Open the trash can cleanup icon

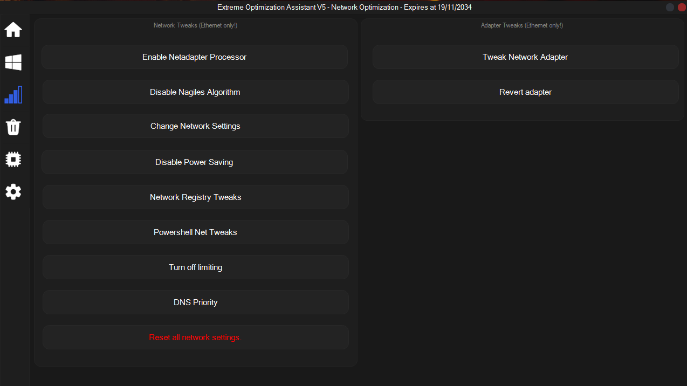(x=13, y=127)
